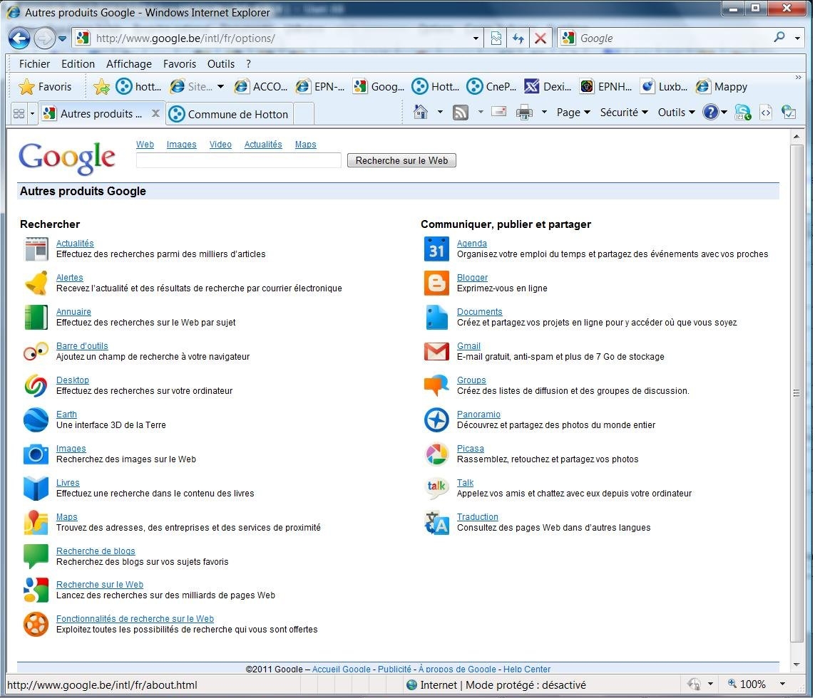Click the browser back arrow button

[19, 38]
